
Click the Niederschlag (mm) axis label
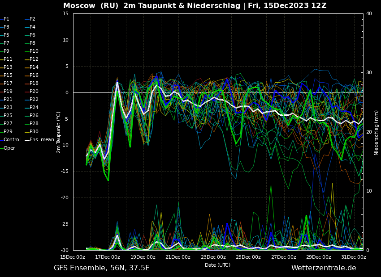pos(377,132)
